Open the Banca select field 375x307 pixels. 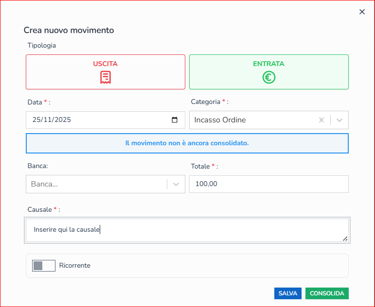pyautogui.click(x=95, y=184)
